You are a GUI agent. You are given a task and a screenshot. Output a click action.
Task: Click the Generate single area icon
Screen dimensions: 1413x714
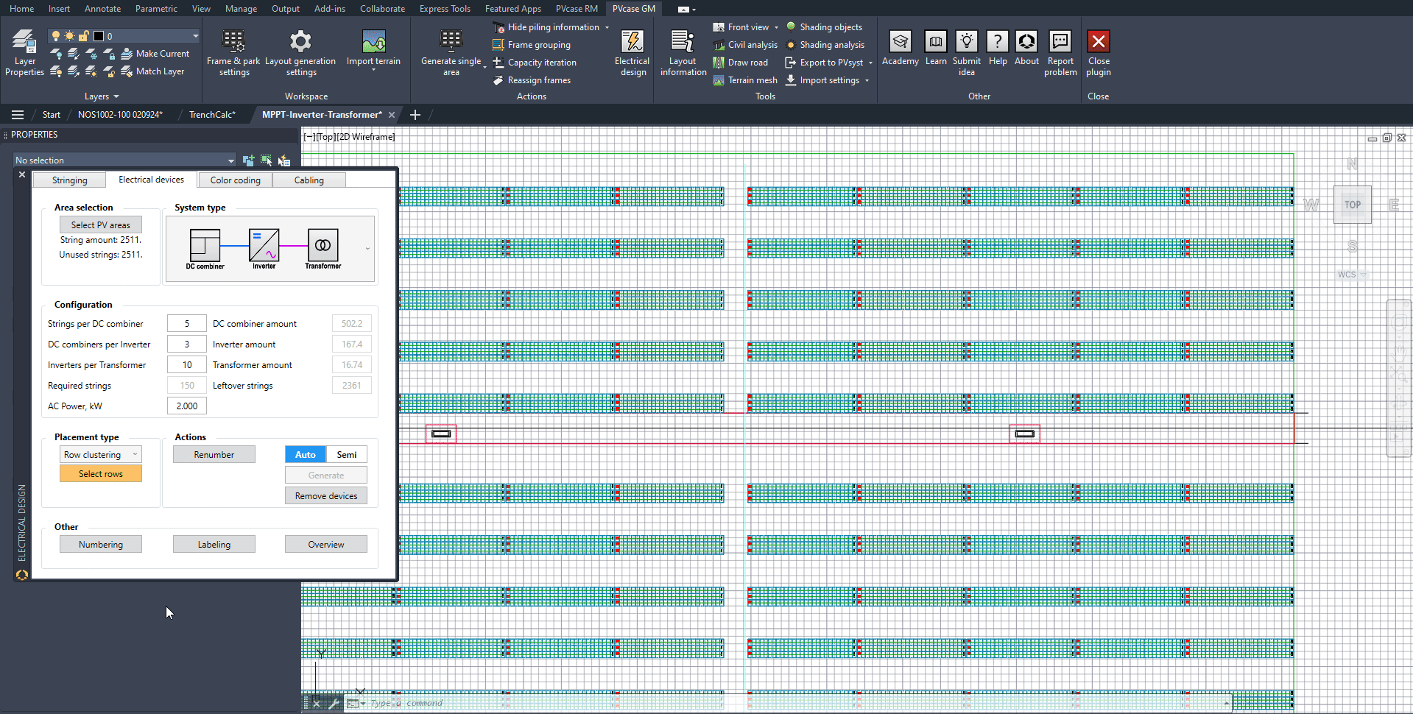tap(451, 42)
